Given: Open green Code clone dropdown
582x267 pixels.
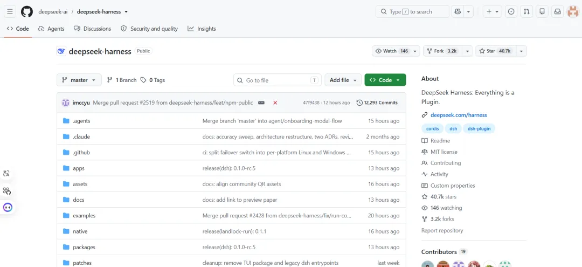Looking at the screenshot, I should (385, 80).
